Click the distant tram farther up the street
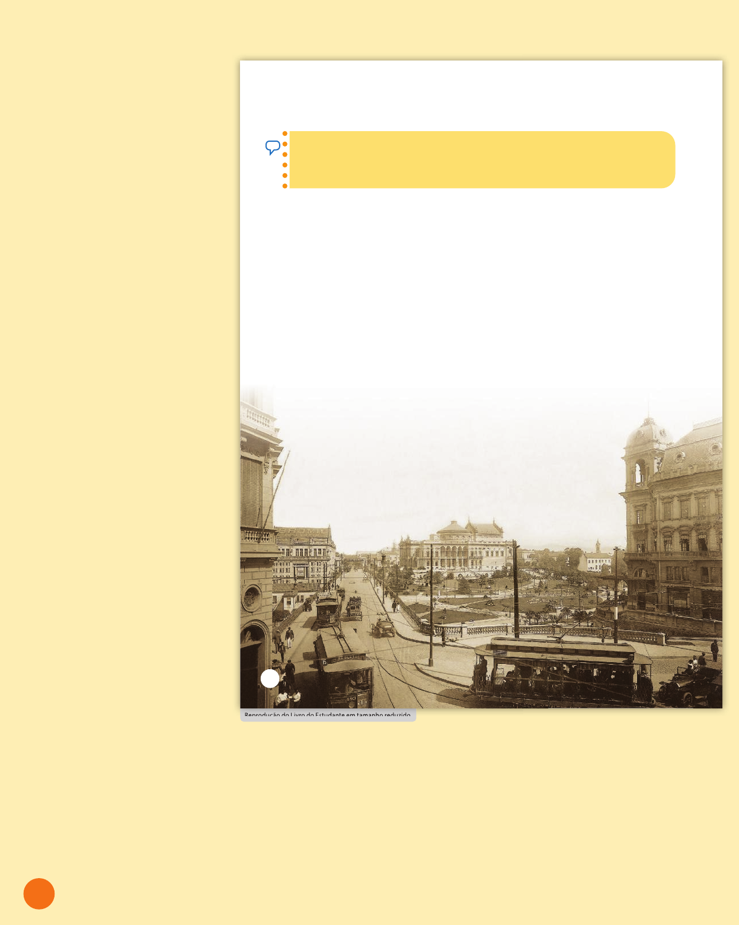 (x=327, y=609)
